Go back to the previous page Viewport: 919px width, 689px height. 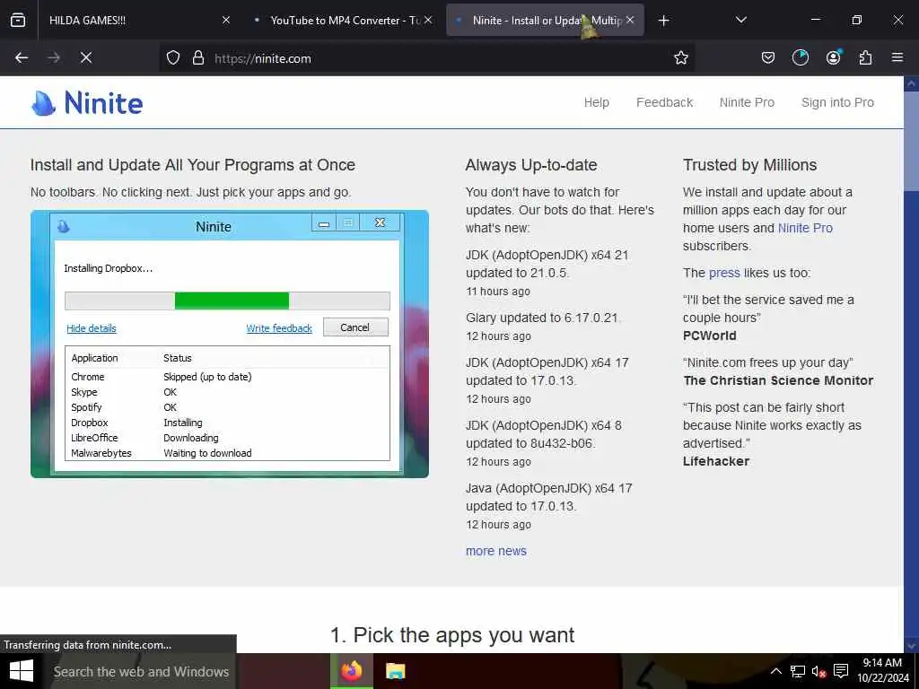pyautogui.click(x=22, y=57)
